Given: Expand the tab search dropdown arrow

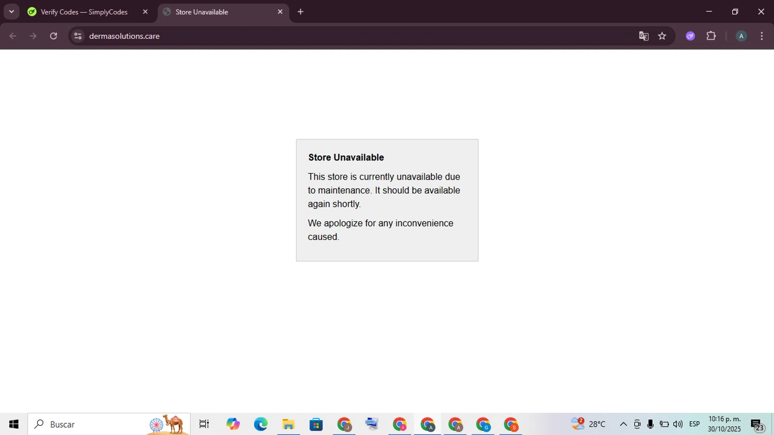Looking at the screenshot, I should [x=11, y=11].
